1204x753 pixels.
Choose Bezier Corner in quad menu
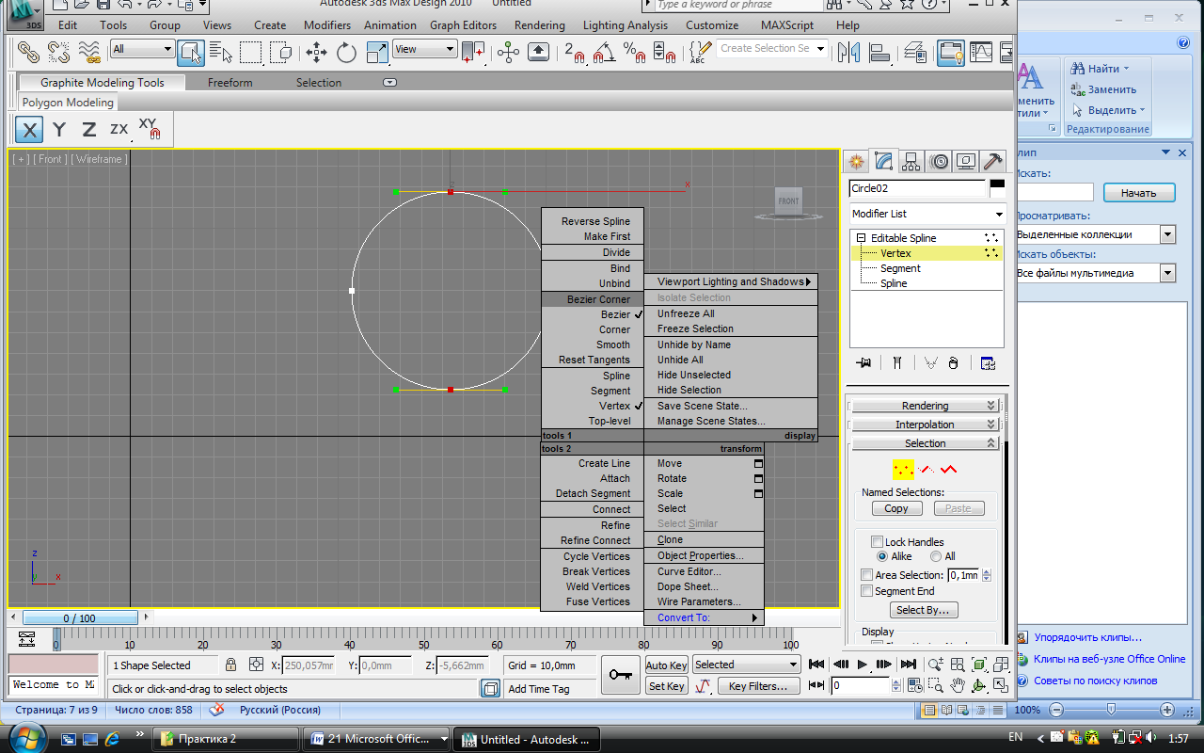pos(593,299)
